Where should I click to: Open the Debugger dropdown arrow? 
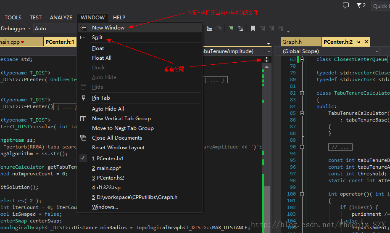pyautogui.click(x=29, y=28)
